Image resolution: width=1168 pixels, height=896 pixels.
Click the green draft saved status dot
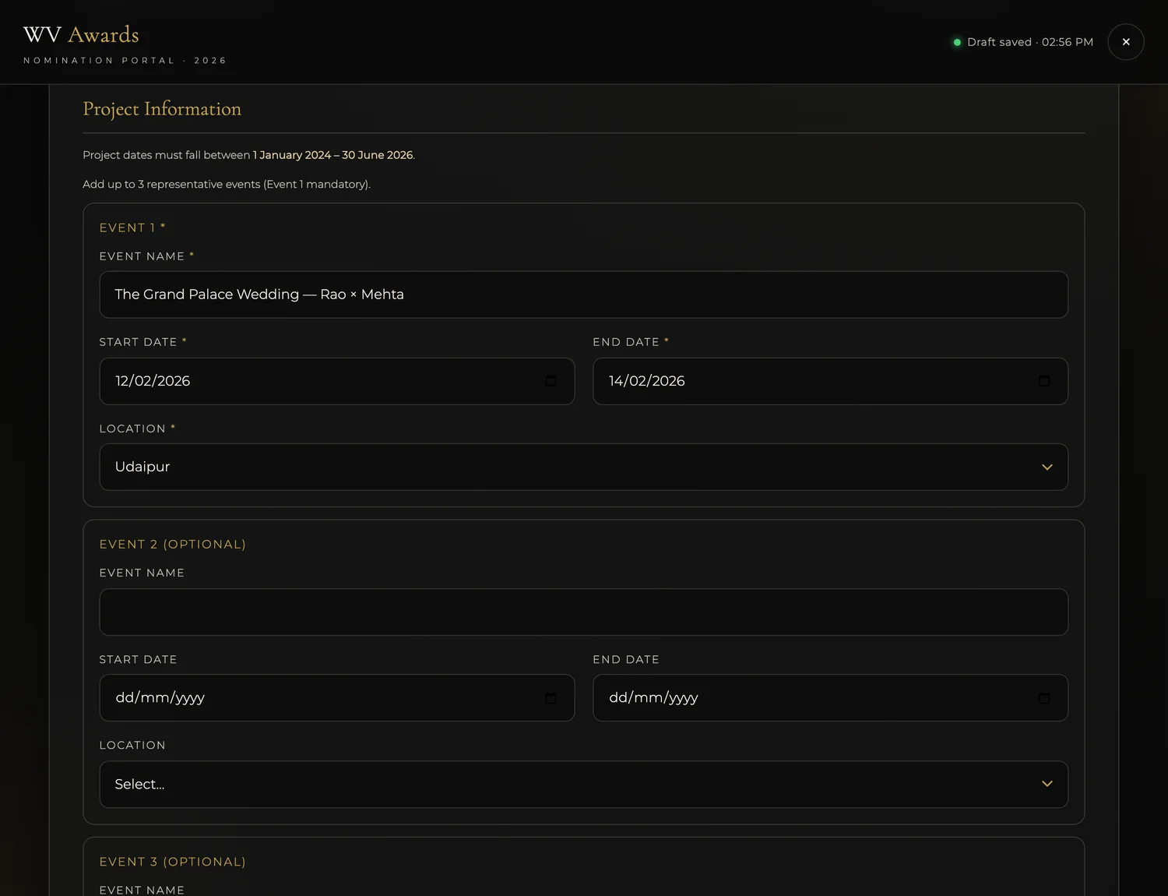coord(957,42)
